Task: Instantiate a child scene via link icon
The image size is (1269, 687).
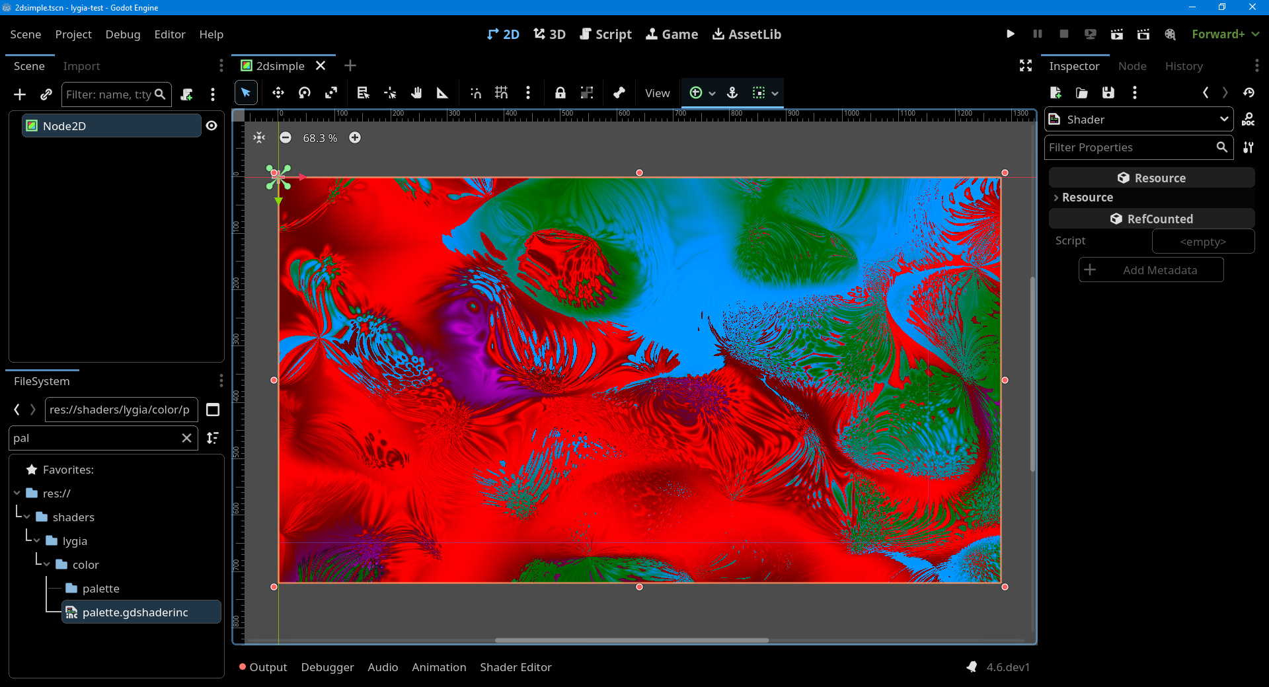Action: click(46, 94)
